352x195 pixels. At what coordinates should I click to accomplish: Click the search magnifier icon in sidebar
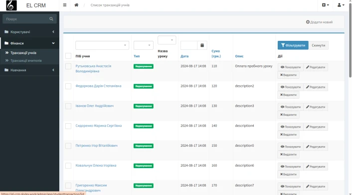51,19
